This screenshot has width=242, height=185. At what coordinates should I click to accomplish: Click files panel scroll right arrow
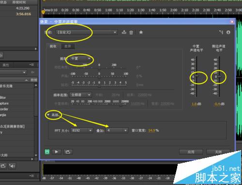point(36,49)
